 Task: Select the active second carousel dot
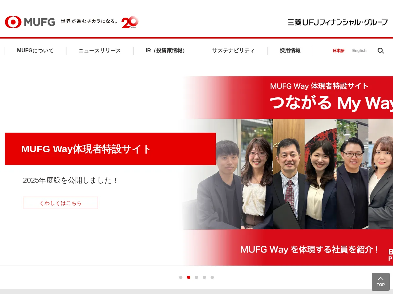coord(189,277)
